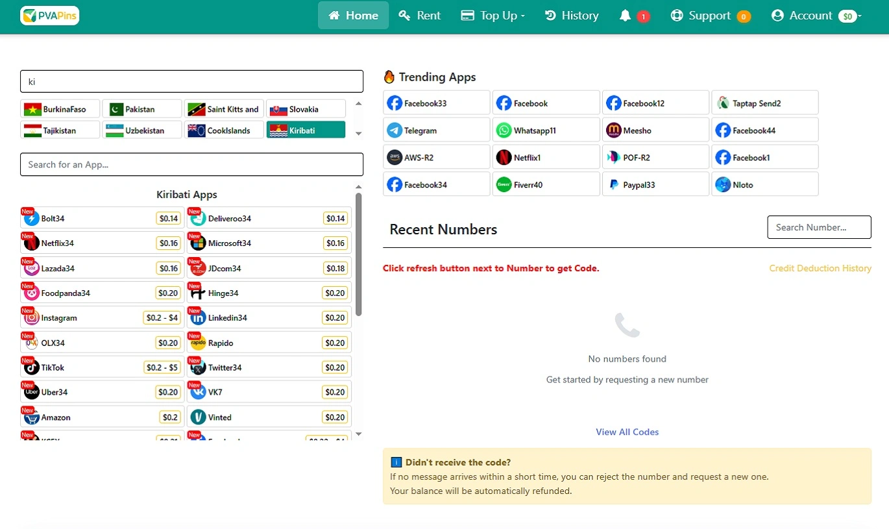Click the Facebook44 trending app name
Viewport: 889px width, 529px height.
click(754, 130)
